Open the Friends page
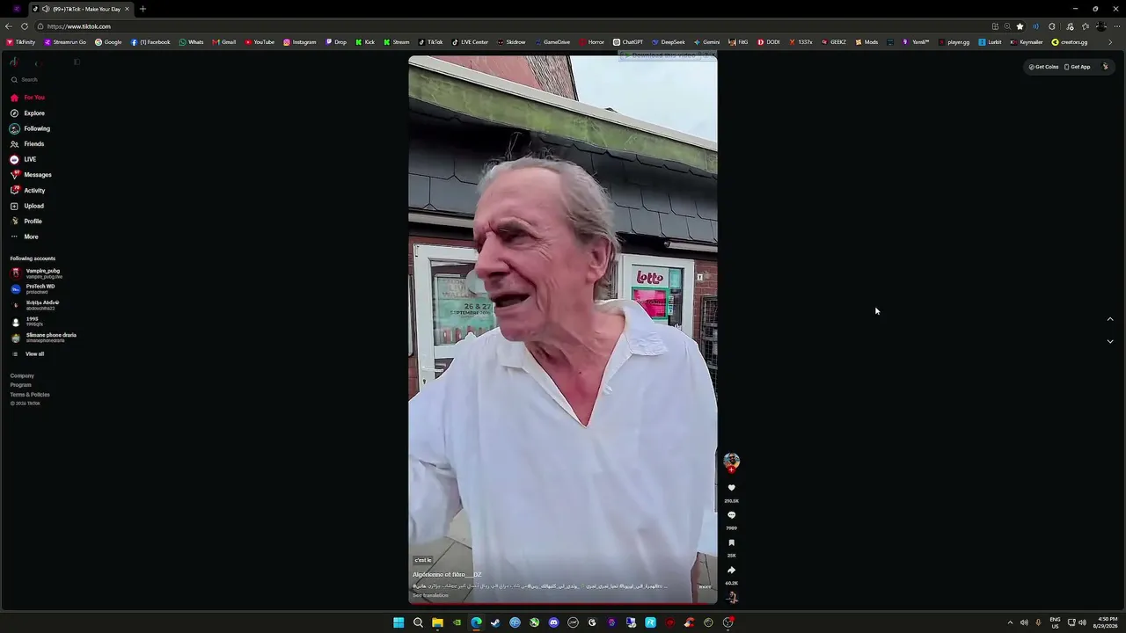1126x633 pixels. tap(27, 144)
